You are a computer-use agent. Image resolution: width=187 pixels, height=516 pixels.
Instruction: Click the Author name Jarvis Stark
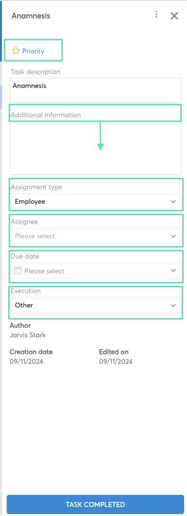[x=28, y=335]
